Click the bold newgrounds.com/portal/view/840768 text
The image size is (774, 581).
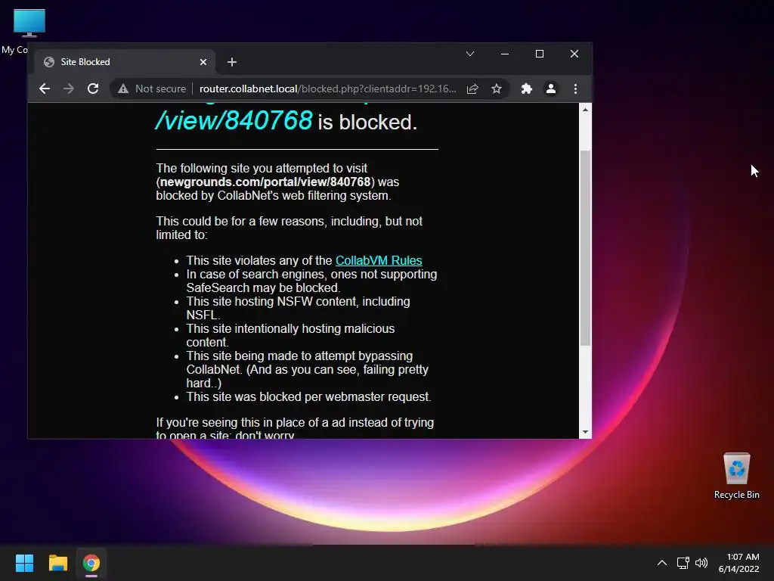265,182
